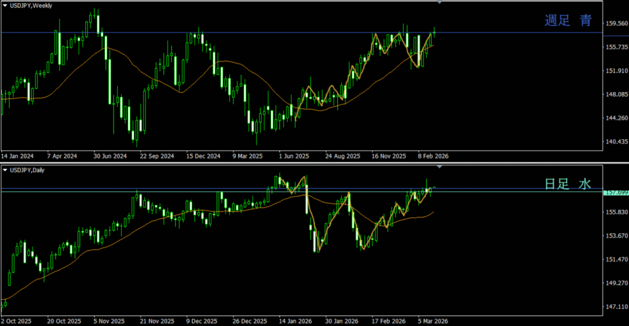Click the 5 Nov 2025 date label
The height and width of the screenshot is (326, 629).
coord(109,321)
